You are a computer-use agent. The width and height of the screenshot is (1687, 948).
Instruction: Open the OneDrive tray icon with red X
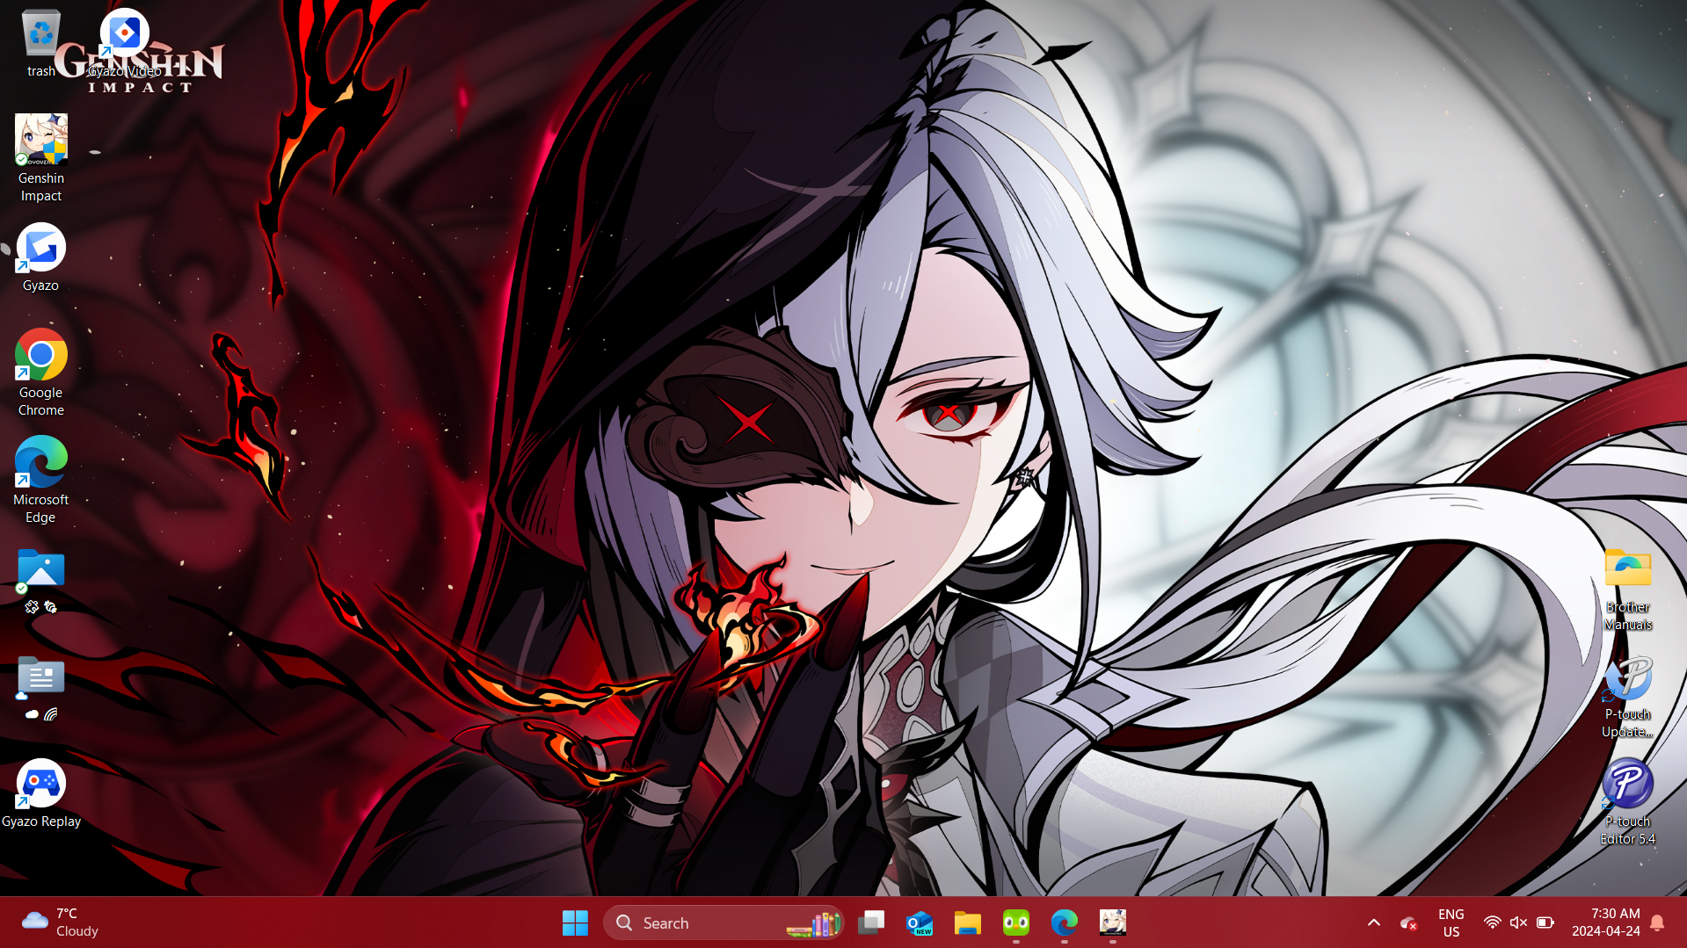tap(1408, 923)
